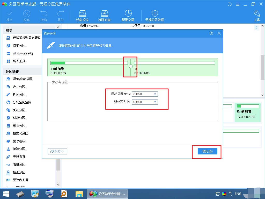Choose 合并分区 in sidebar
Viewport: 265px width, 199px height.
click(16, 87)
